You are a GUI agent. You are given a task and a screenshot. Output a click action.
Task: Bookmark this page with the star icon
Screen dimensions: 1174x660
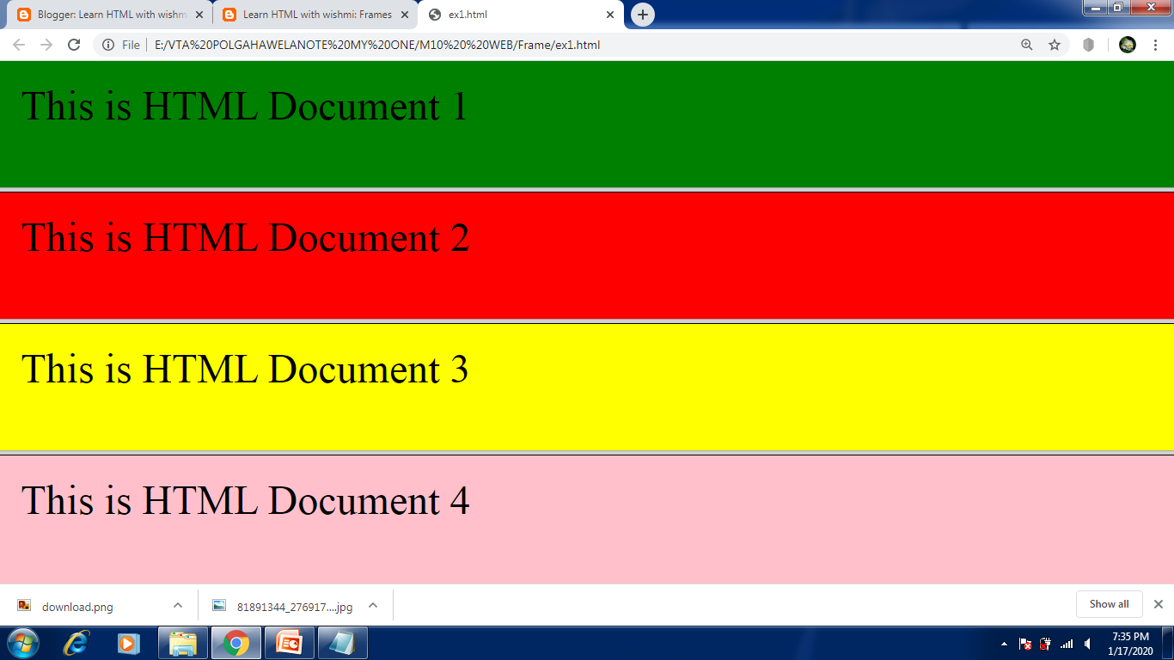(x=1055, y=45)
